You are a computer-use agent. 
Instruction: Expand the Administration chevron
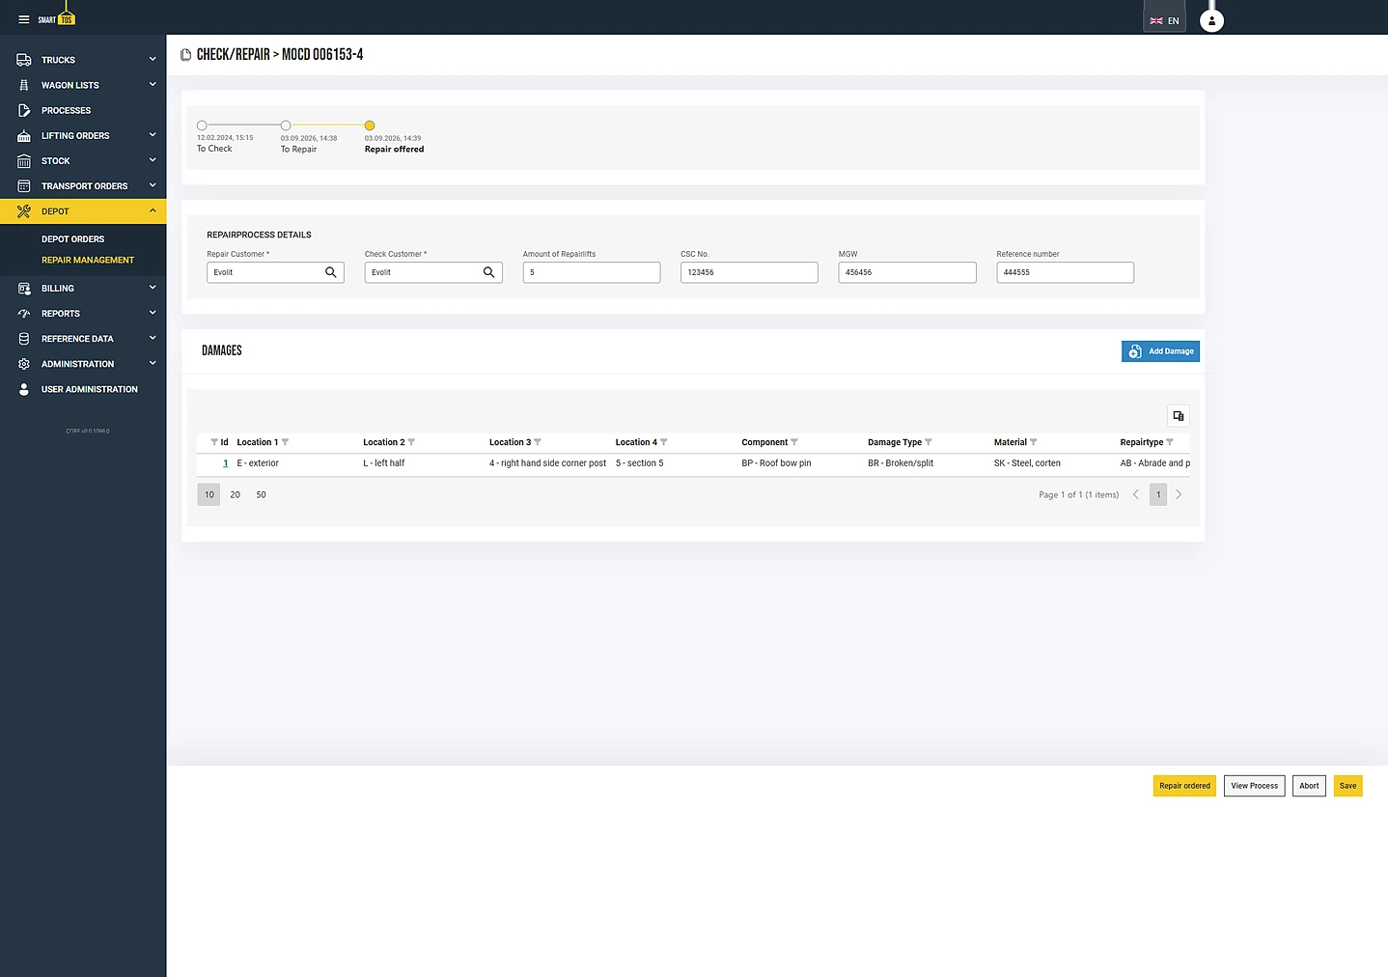153,363
